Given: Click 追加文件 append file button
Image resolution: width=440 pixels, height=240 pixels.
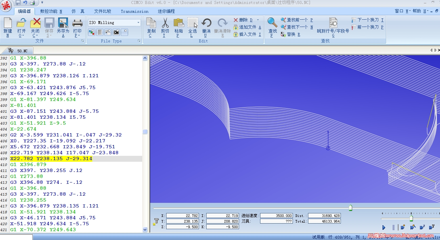Looking at the screenshot, I should coord(247,27).
